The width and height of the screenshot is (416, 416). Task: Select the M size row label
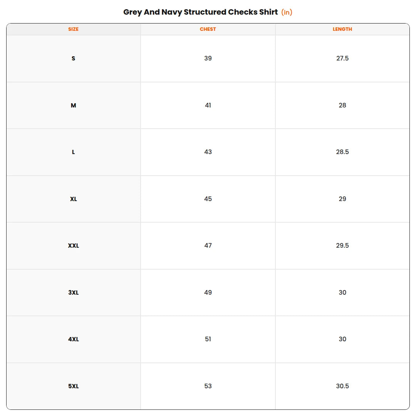[x=73, y=105]
